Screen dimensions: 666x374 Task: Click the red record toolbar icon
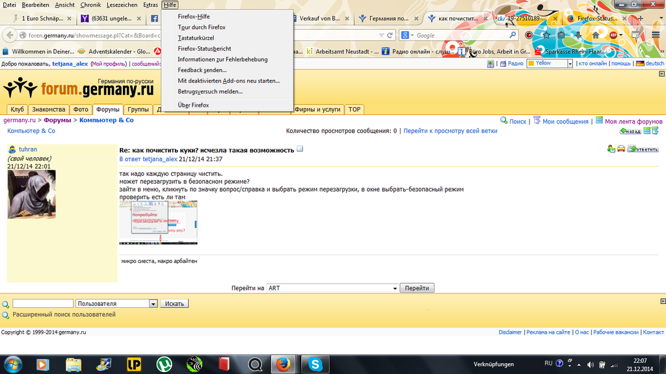[x=529, y=35]
